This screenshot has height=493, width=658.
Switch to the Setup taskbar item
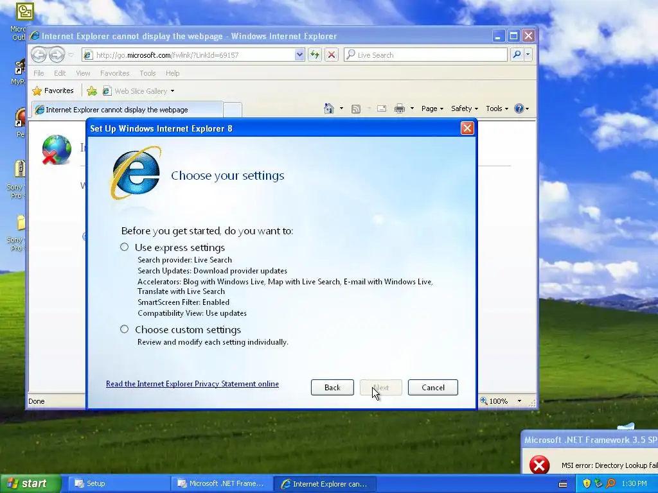click(118, 483)
